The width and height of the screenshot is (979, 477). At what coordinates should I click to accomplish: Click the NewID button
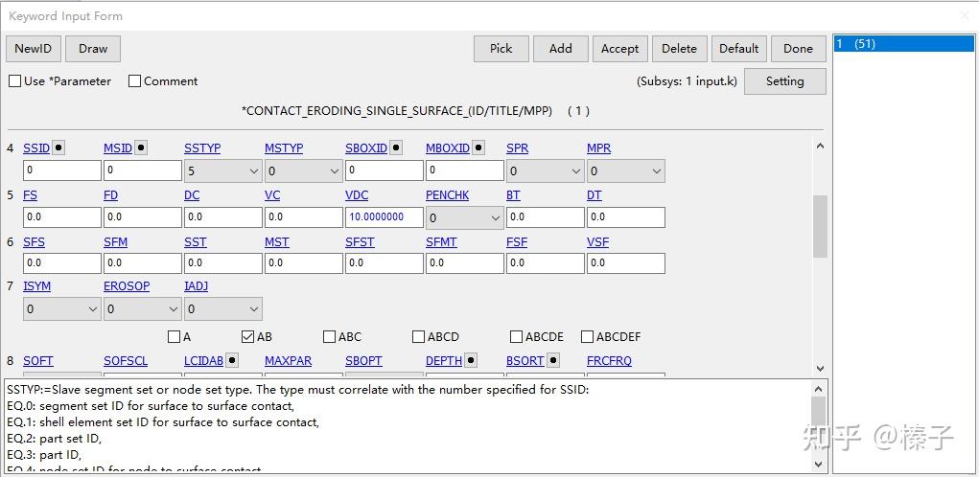[x=34, y=49]
